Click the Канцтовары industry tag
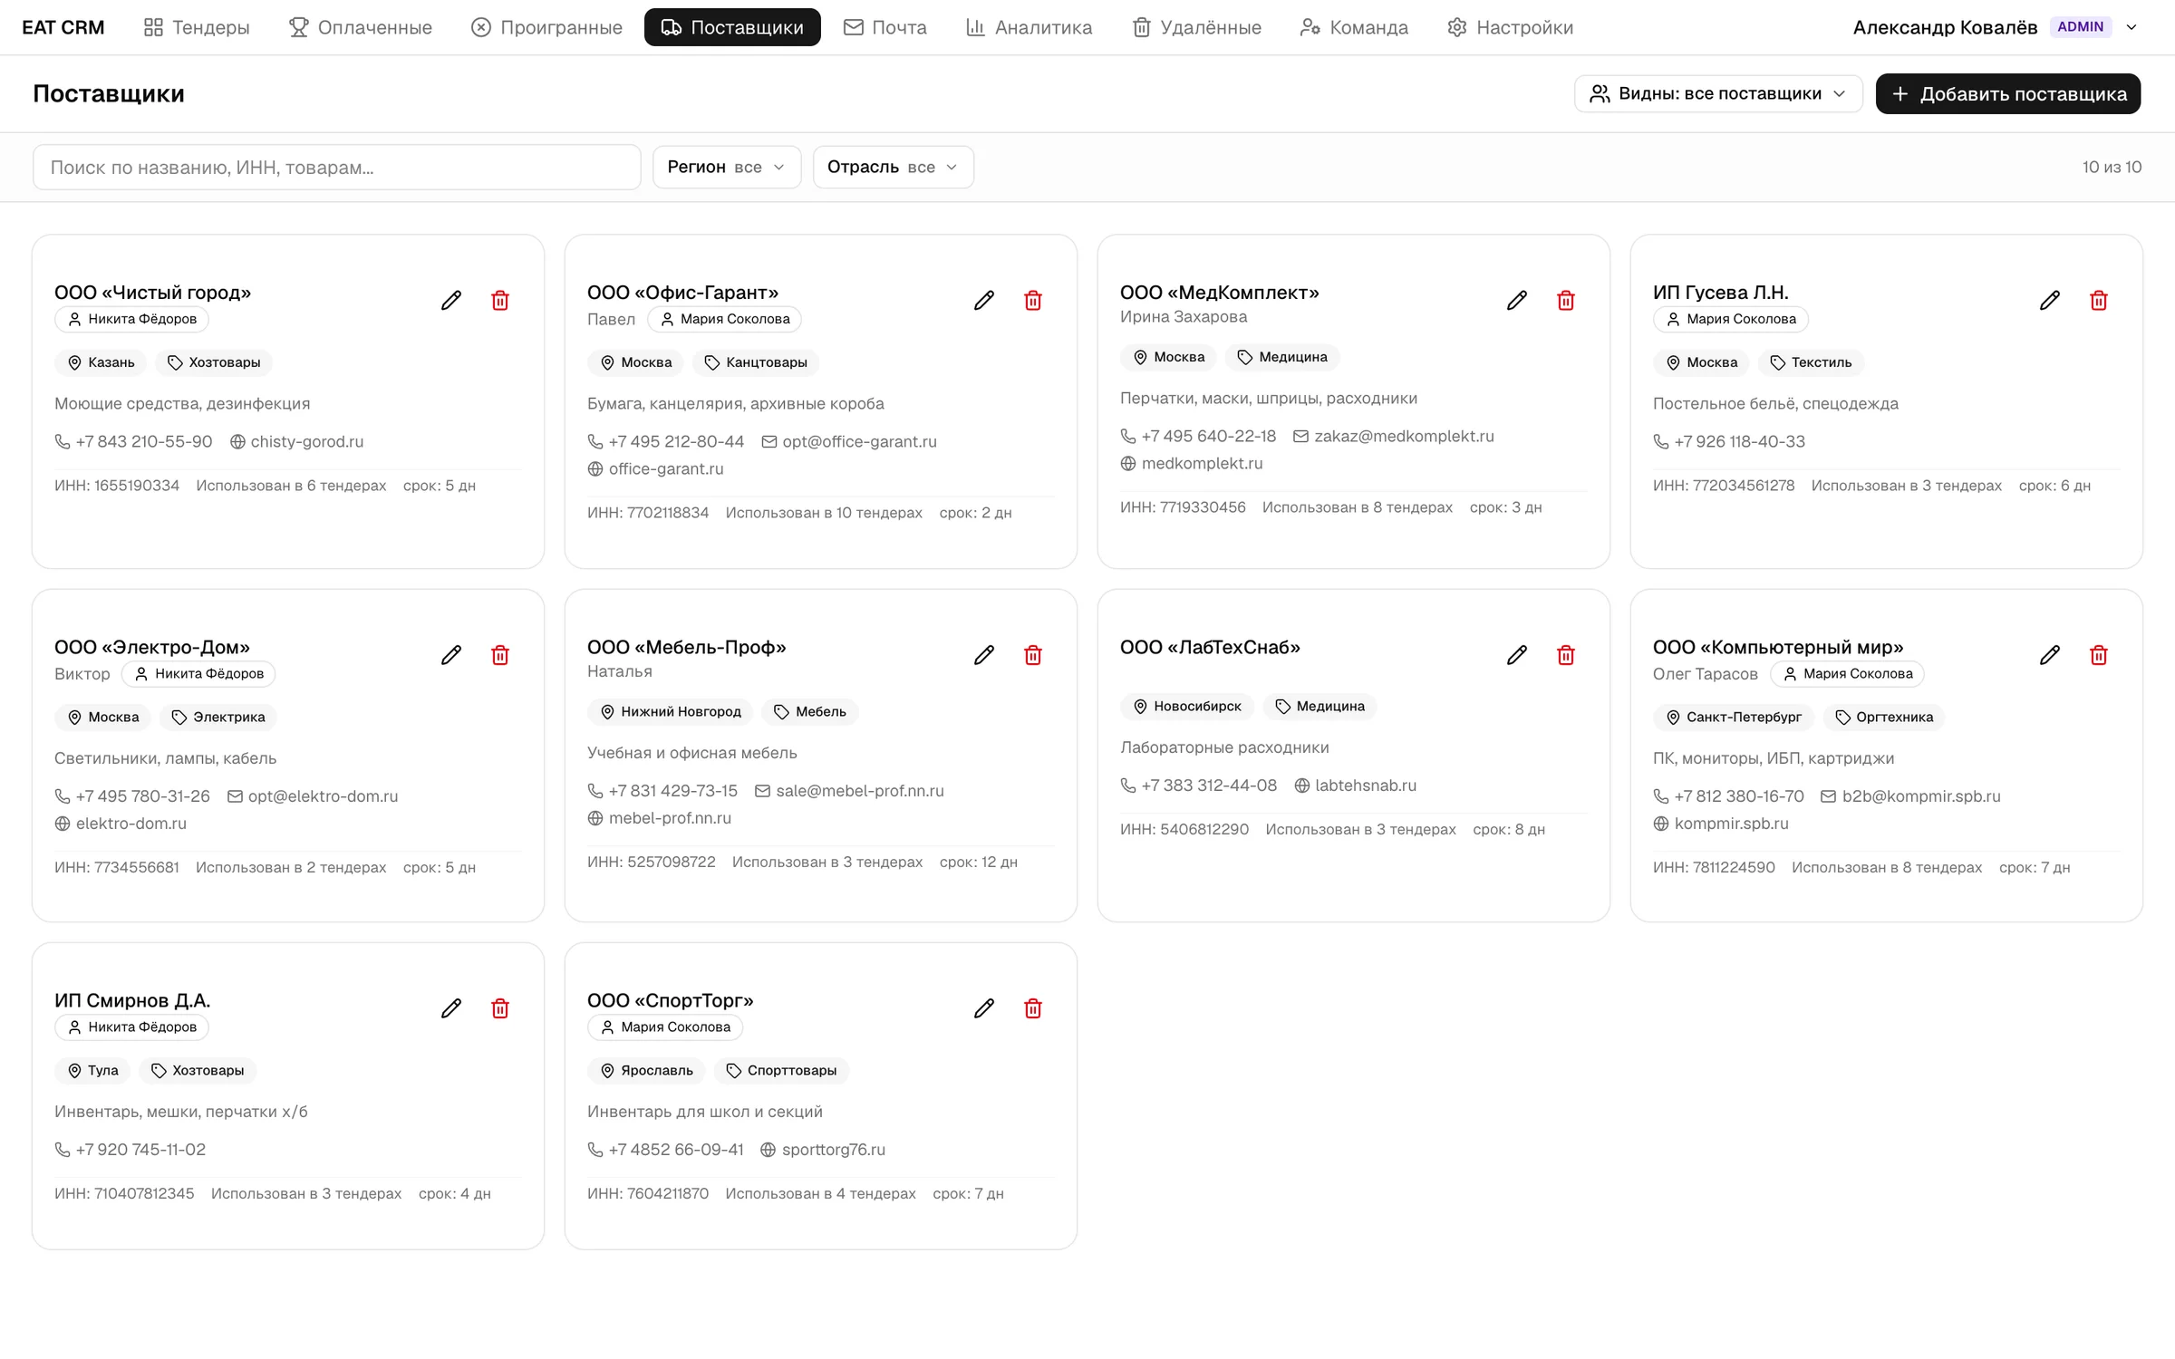Screen dimensions: 2175x1359 tap(756, 362)
